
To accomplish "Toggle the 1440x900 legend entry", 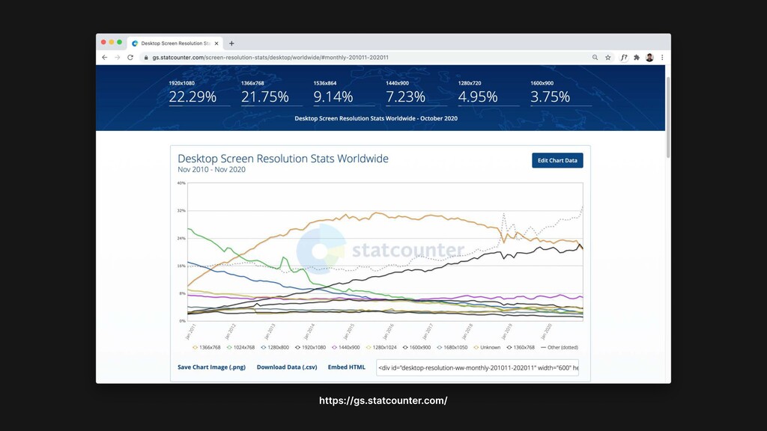I will point(346,347).
